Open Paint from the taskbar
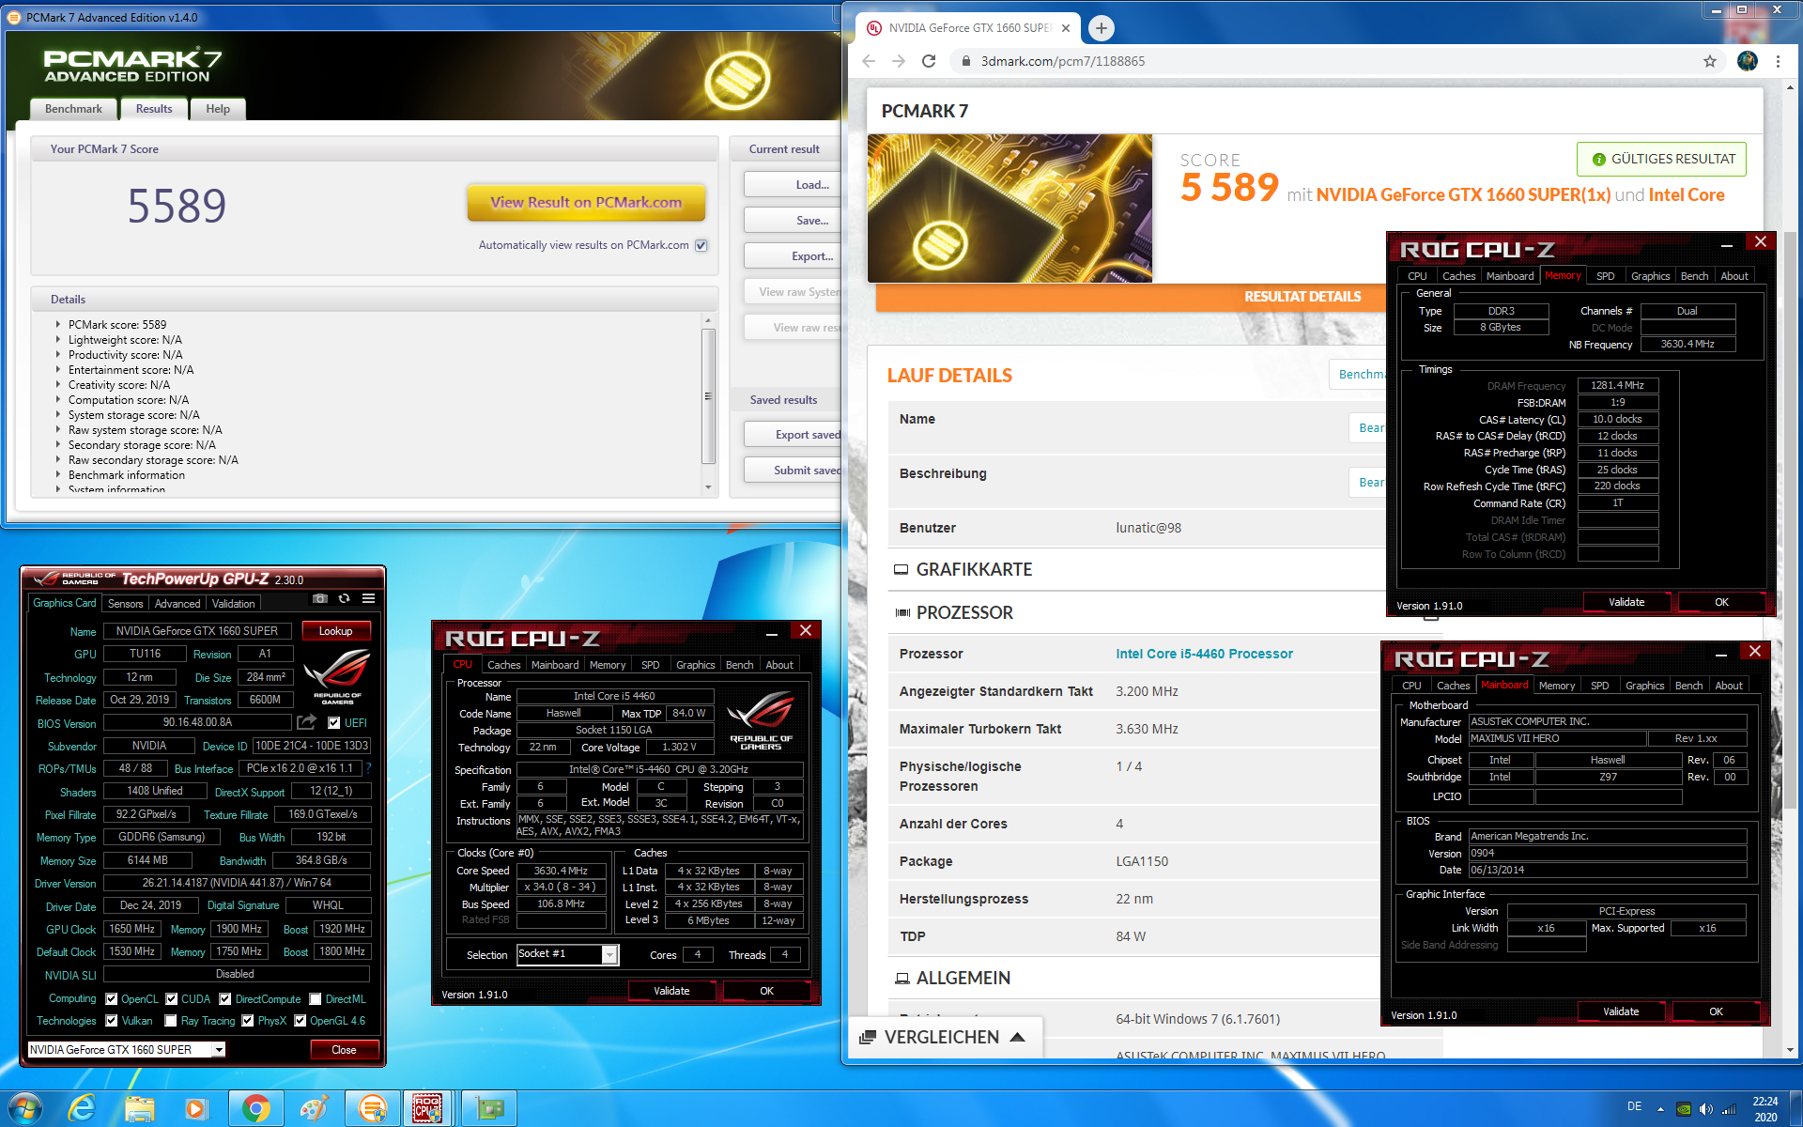This screenshot has width=1803, height=1127. [x=314, y=1108]
